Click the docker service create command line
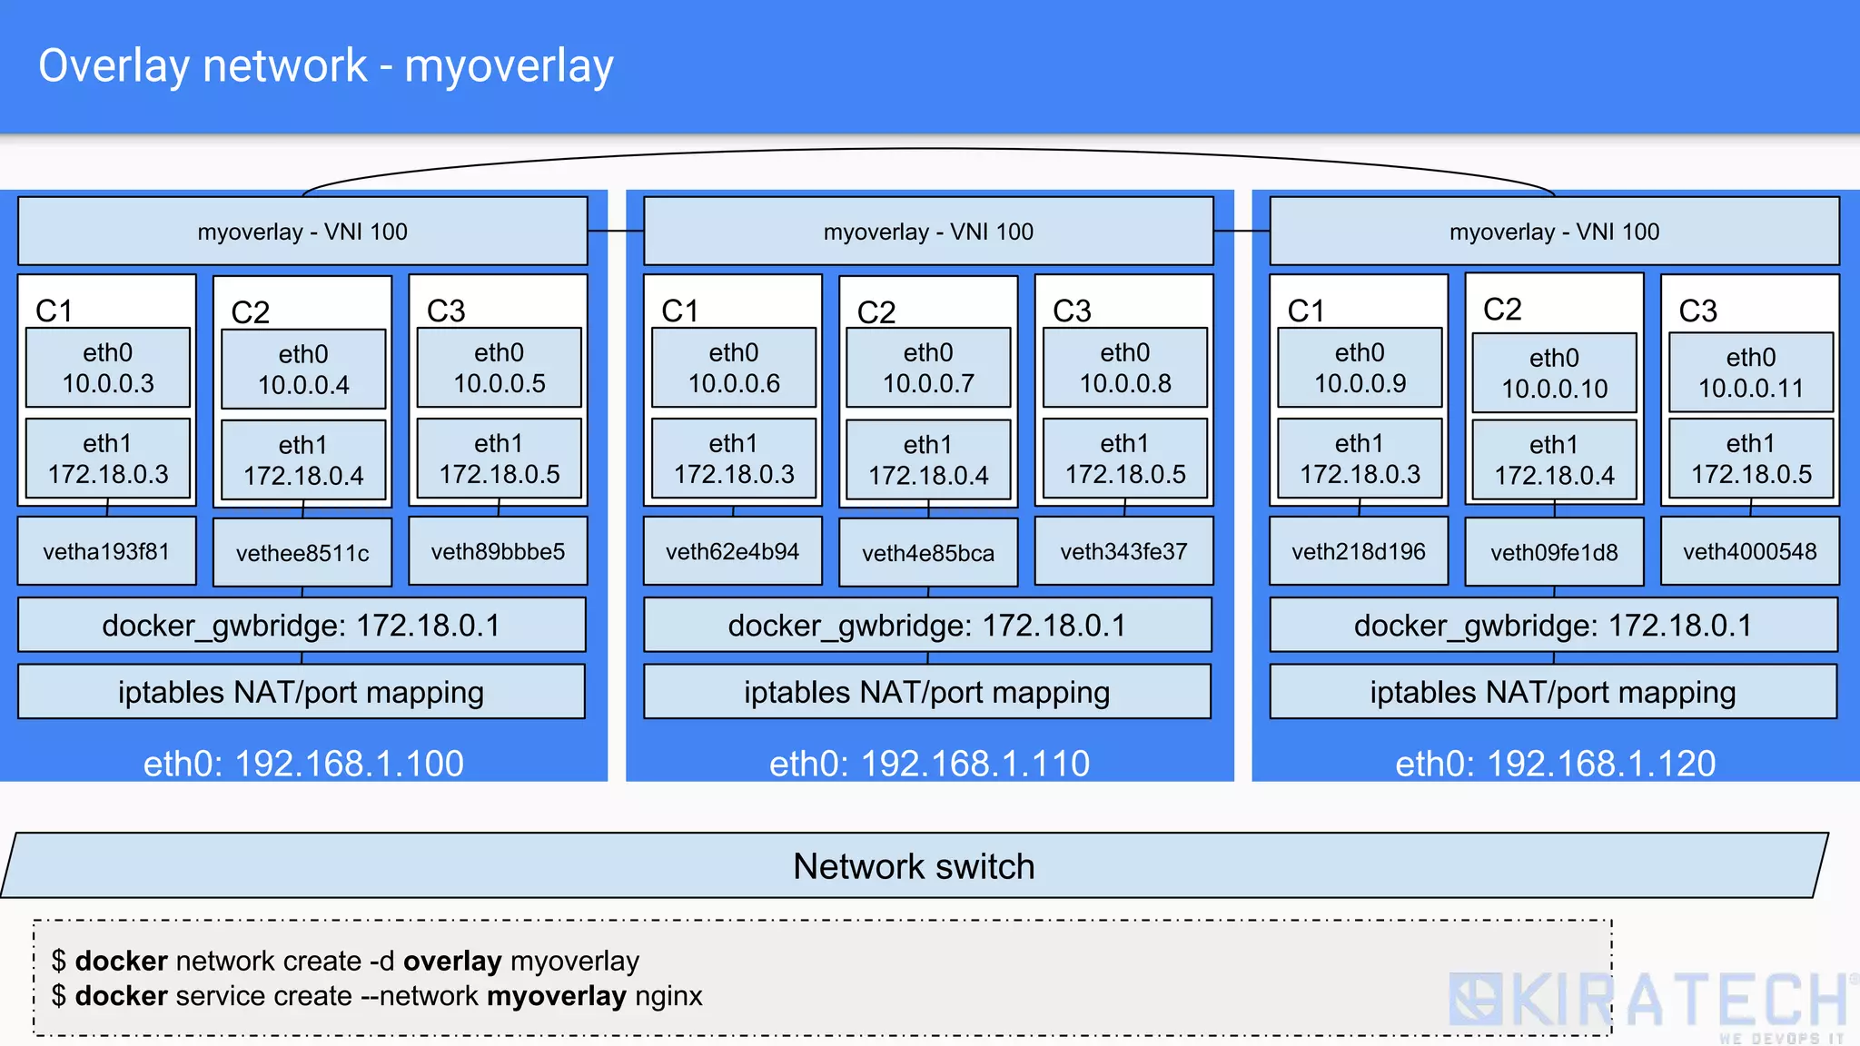 click(377, 996)
